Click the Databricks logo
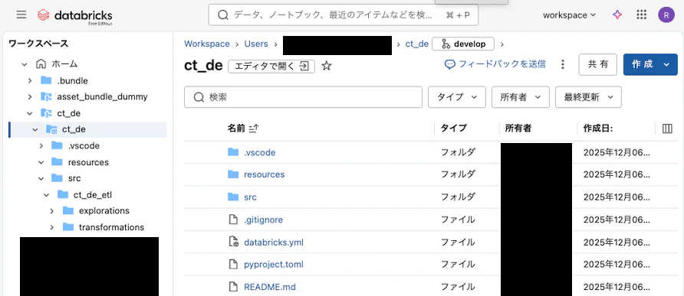Image resolution: width=684 pixels, height=296 pixels. (x=74, y=16)
